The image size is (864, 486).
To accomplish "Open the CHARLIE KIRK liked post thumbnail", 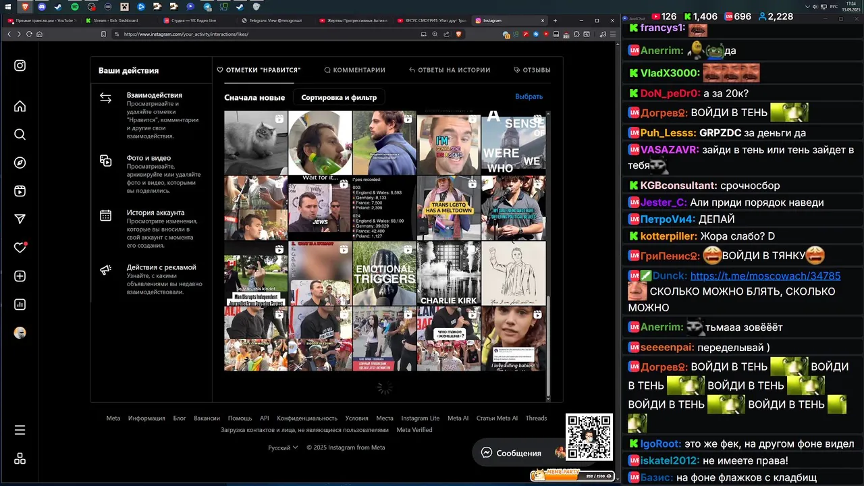I will (x=448, y=273).
